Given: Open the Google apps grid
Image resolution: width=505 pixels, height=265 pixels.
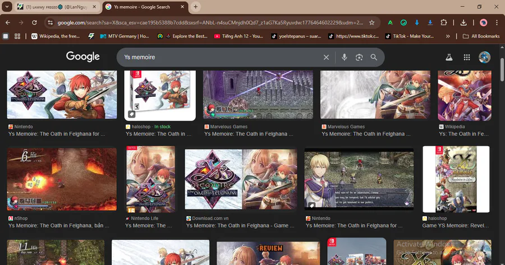Looking at the screenshot, I should click(x=467, y=57).
